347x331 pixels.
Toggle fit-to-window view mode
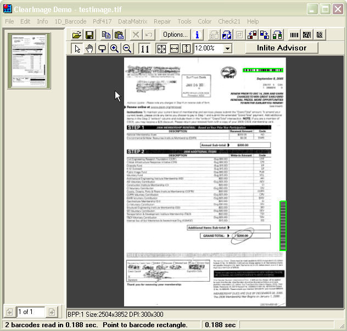[x=161, y=48]
